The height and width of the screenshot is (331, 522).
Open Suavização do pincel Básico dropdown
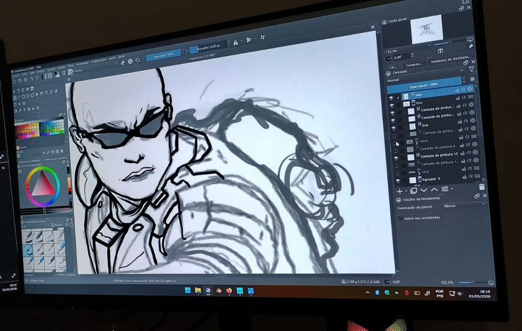[464, 206]
